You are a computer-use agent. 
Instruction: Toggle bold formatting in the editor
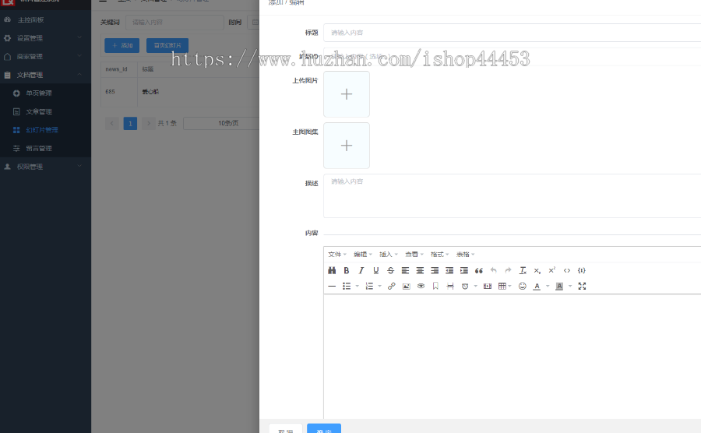pyautogui.click(x=347, y=270)
